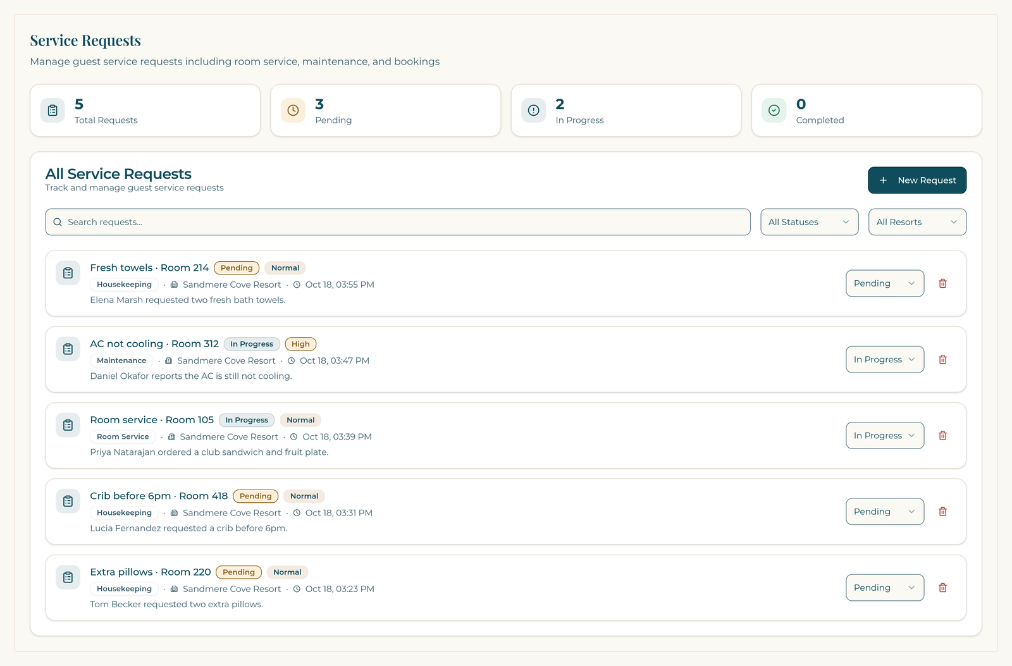
Task: Click Sandmere Cove Resort on AC request
Action: [x=226, y=361]
